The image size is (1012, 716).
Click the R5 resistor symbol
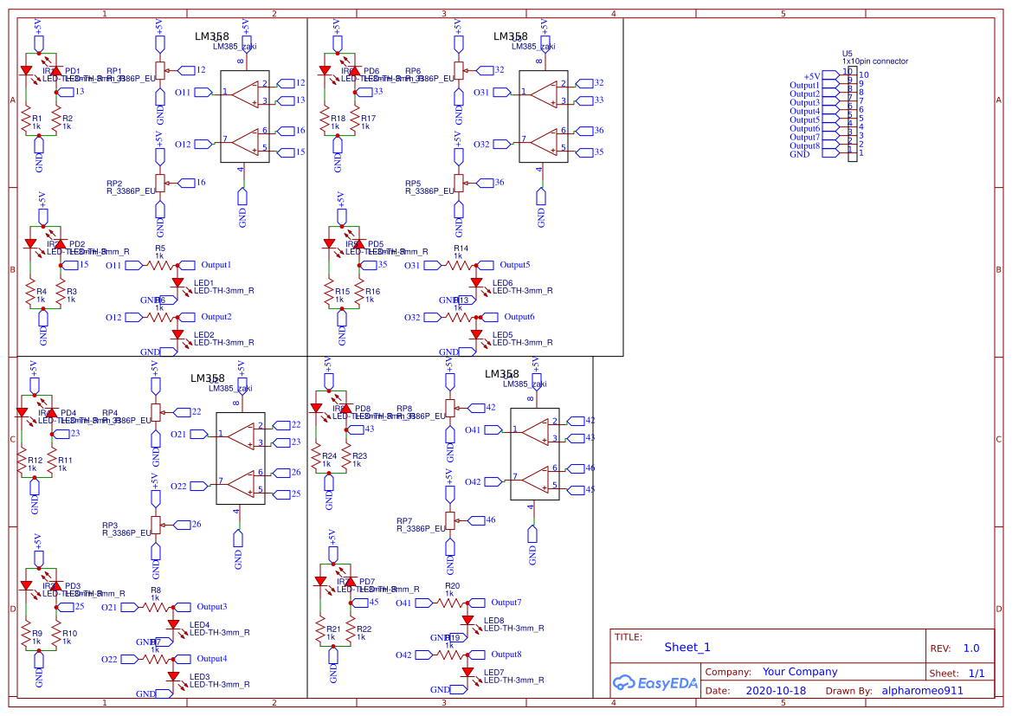(x=160, y=264)
